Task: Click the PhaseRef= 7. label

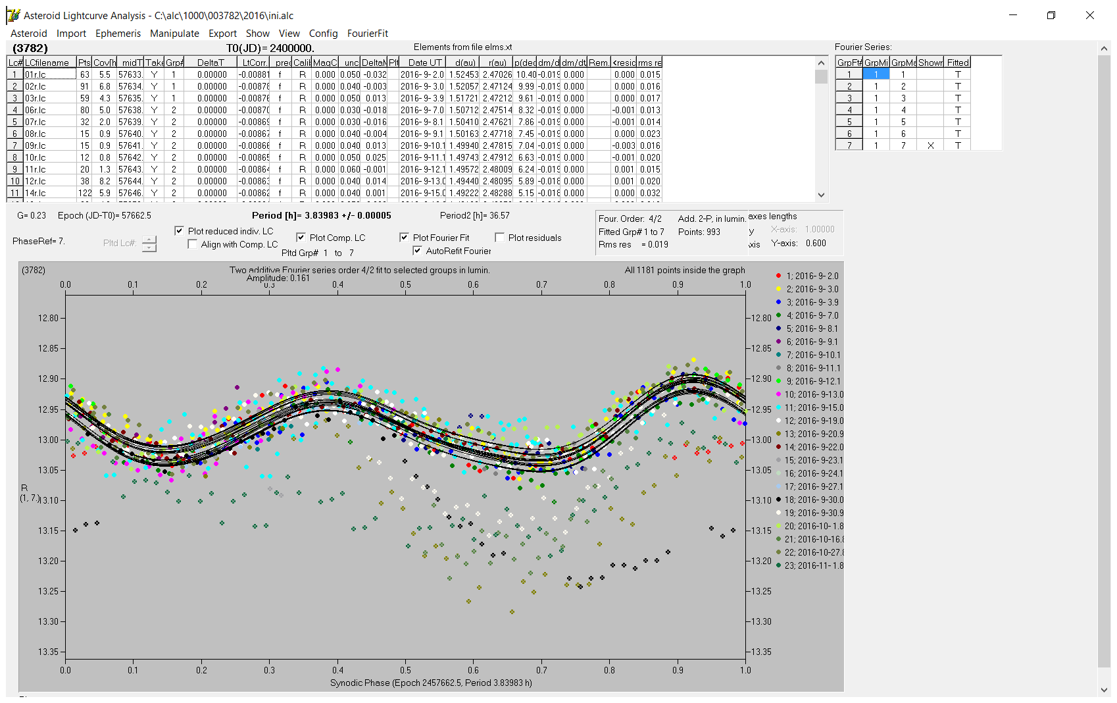Action: point(38,242)
